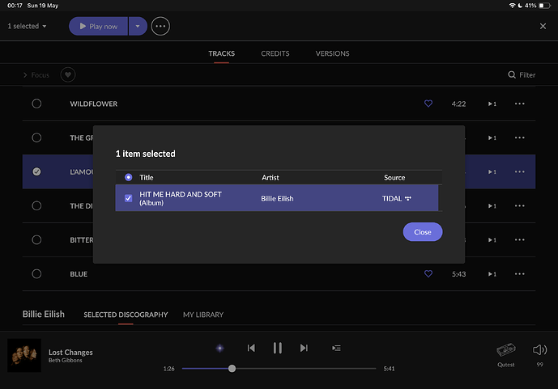This screenshot has width=558, height=389.
Task: Select THE GREATEST track circle
Action: (36, 137)
